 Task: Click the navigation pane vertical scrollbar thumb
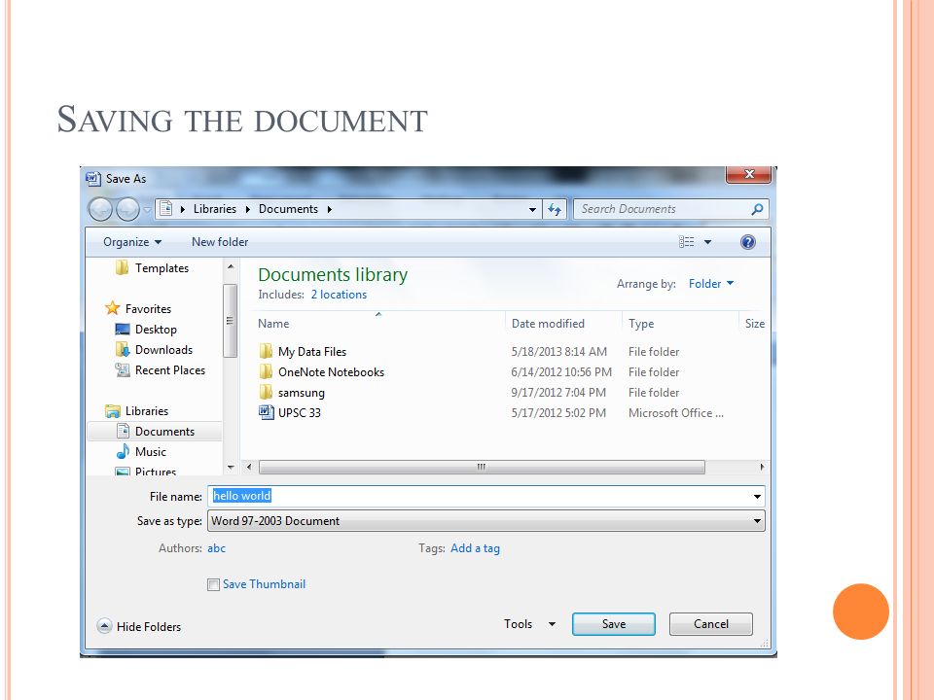point(231,321)
